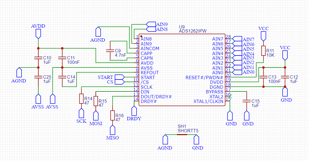Select the GND port on SH1 short
The height and width of the screenshot is (161, 309).
point(196,140)
